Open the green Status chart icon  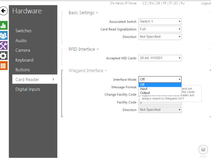[4, 26]
